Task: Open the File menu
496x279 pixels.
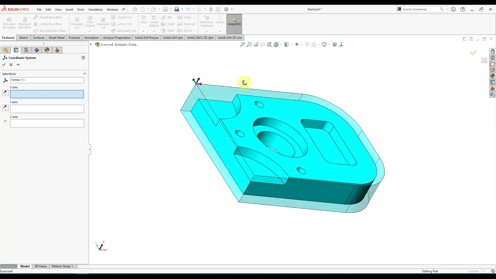Action: [39, 9]
